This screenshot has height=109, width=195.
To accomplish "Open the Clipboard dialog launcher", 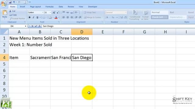I will coord(25,22).
